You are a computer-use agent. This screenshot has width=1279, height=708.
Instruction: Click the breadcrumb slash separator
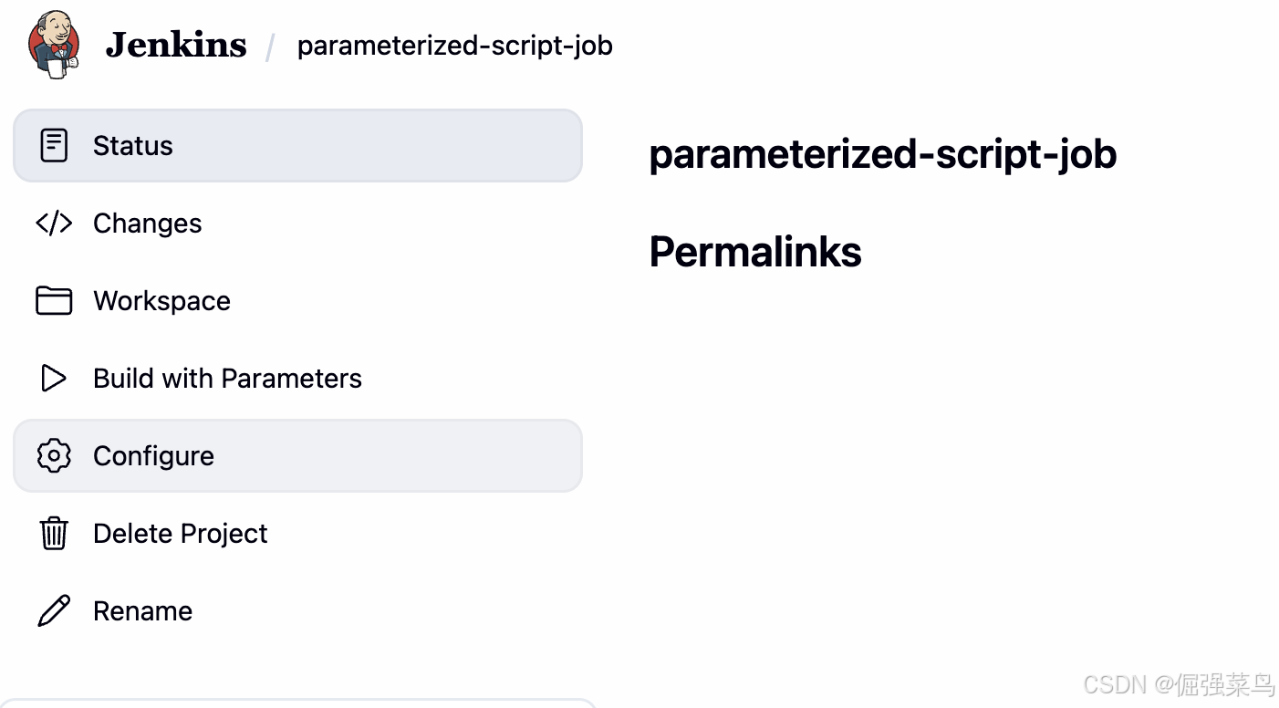point(270,47)
